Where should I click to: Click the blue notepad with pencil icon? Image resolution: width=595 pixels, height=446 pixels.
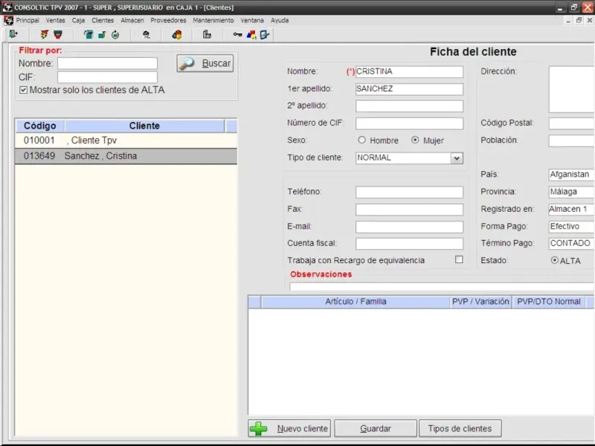click(x=265, y=34)
